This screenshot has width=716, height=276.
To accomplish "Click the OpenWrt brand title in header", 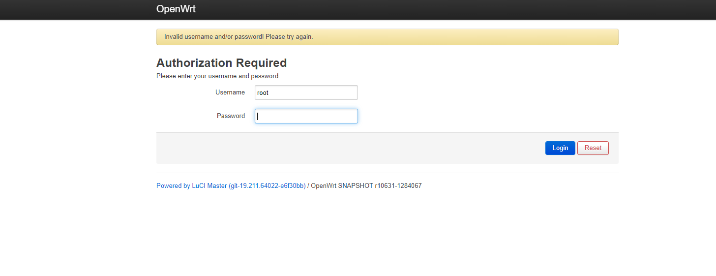I will 176,9.
